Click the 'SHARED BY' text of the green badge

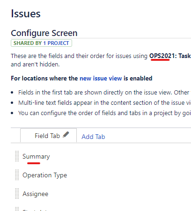point(28,43)
